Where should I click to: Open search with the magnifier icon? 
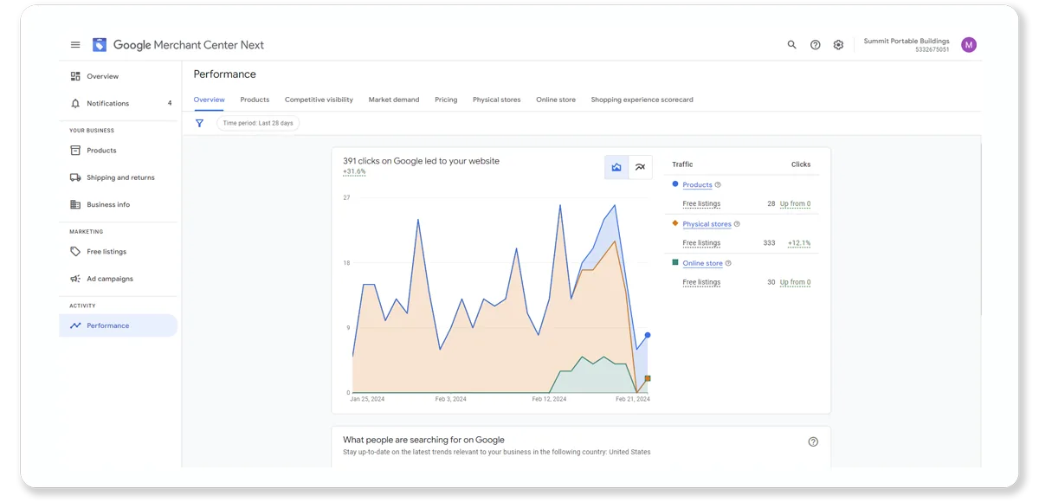click(x=791, y=45)
